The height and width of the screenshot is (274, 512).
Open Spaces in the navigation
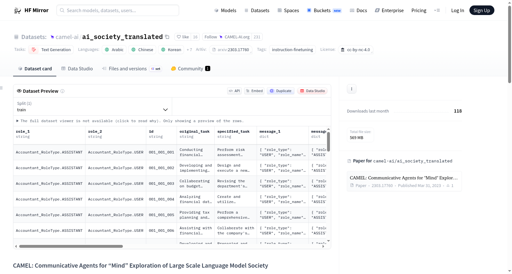pos(288,11)
